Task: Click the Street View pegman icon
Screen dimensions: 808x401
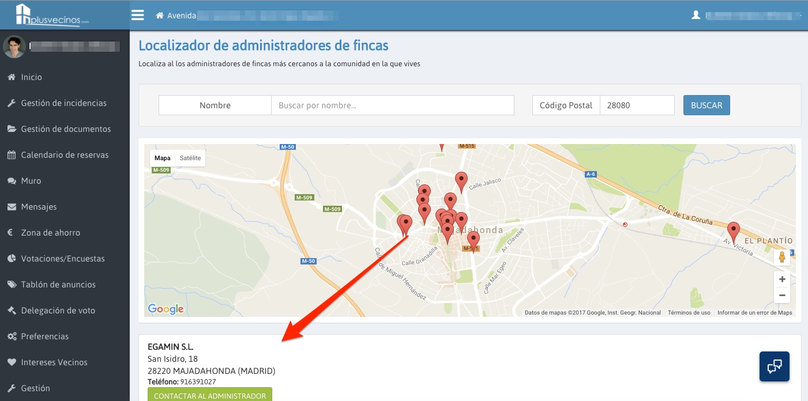Action: pos(782,257)
